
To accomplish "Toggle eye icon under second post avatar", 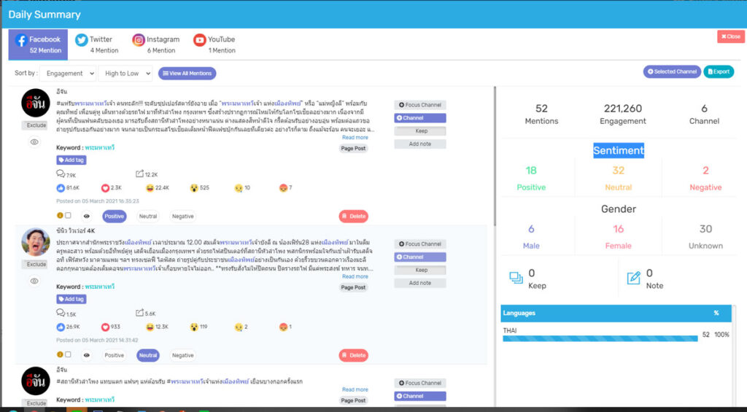I will point(34,281).
